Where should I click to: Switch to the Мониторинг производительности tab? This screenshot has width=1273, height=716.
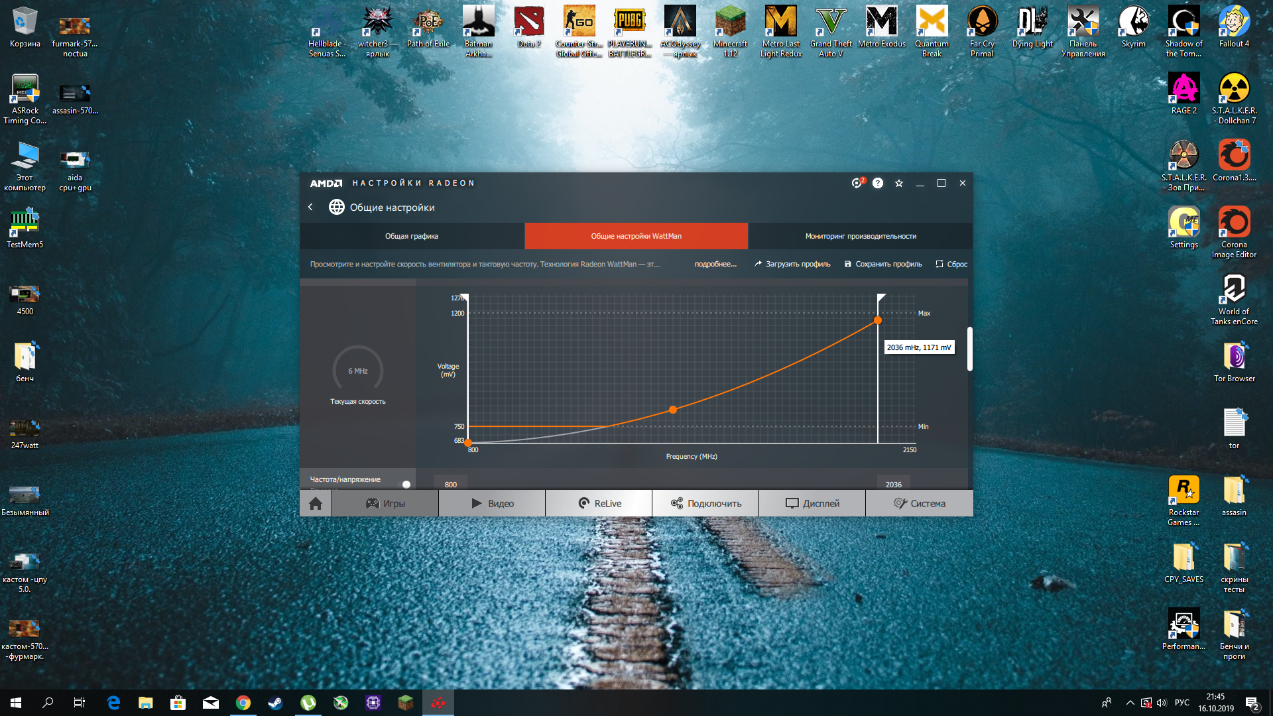(861, 236)
